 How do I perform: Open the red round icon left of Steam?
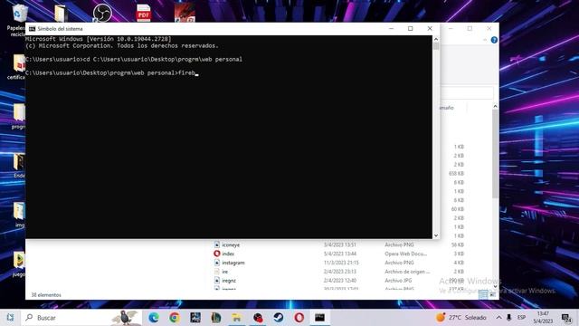(258, 318)
